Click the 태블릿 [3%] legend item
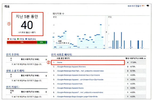 tap(31, 39)
